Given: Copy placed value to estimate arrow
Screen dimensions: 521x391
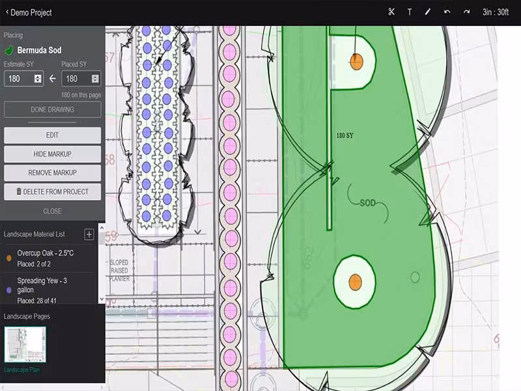Looking at the screenshot, I should coord(53,78).
